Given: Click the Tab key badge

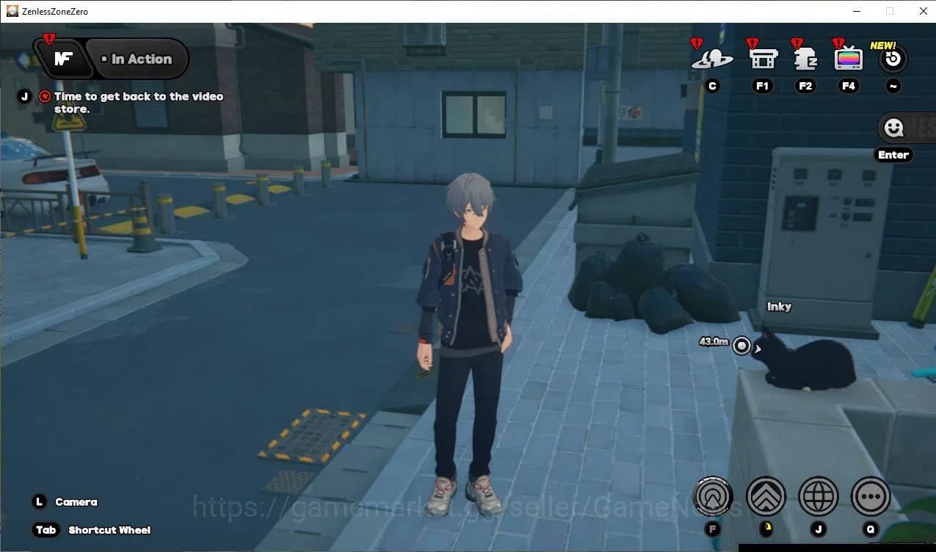Looking at the screenshot, I should (46, 530).
